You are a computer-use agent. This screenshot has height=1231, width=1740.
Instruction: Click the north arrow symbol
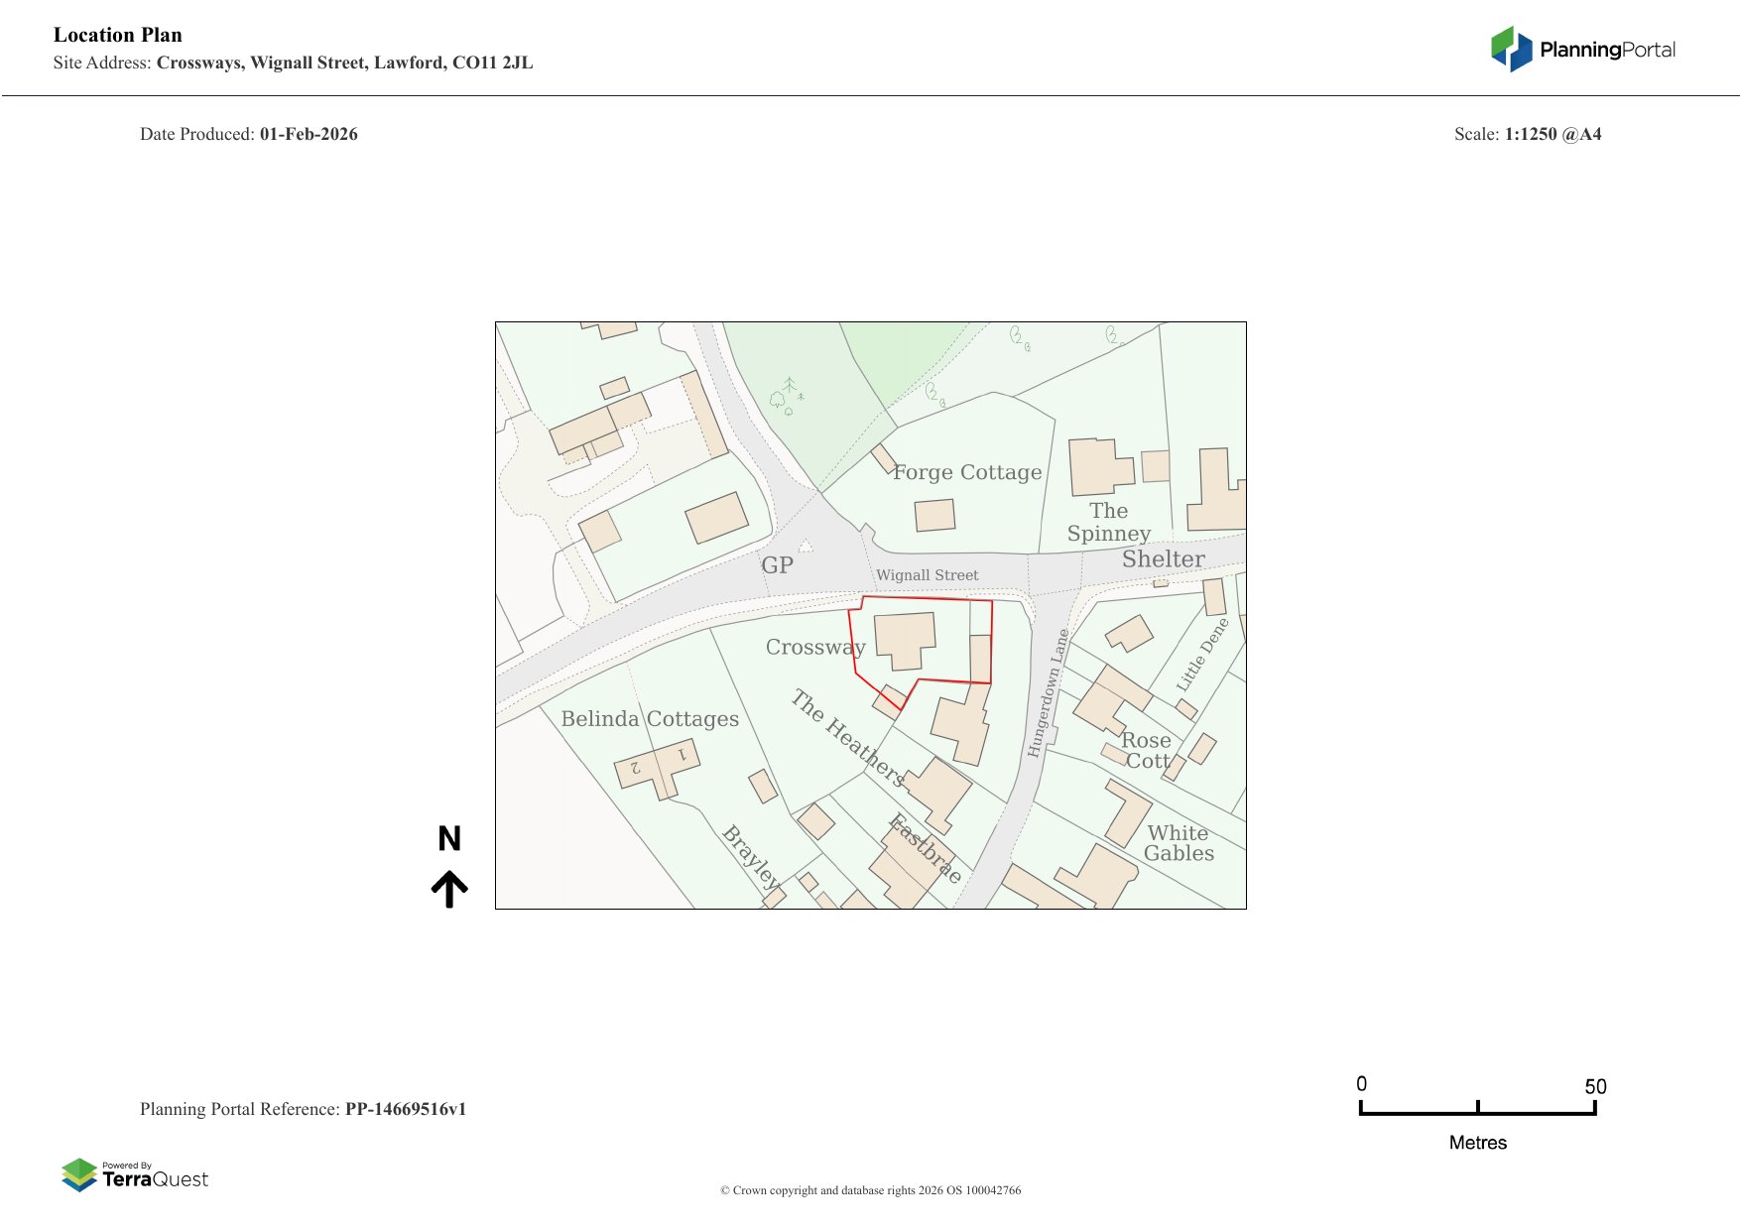point(449,889)
